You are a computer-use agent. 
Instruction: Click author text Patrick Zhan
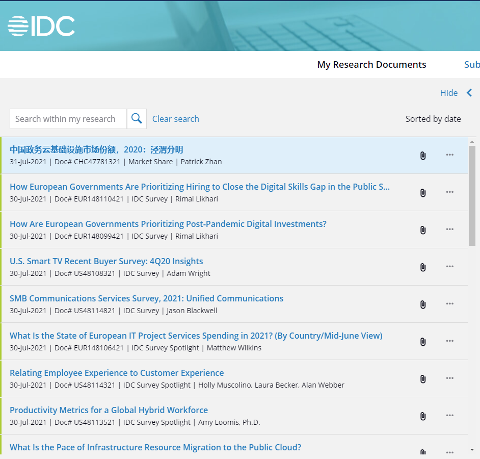[x=201, y=162]
